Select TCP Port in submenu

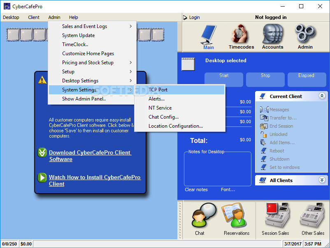(x=180, y=90)
